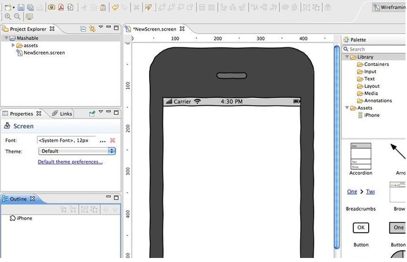Collapse the Library folder in Palette
407x262 pixels.
click(347, 57)
